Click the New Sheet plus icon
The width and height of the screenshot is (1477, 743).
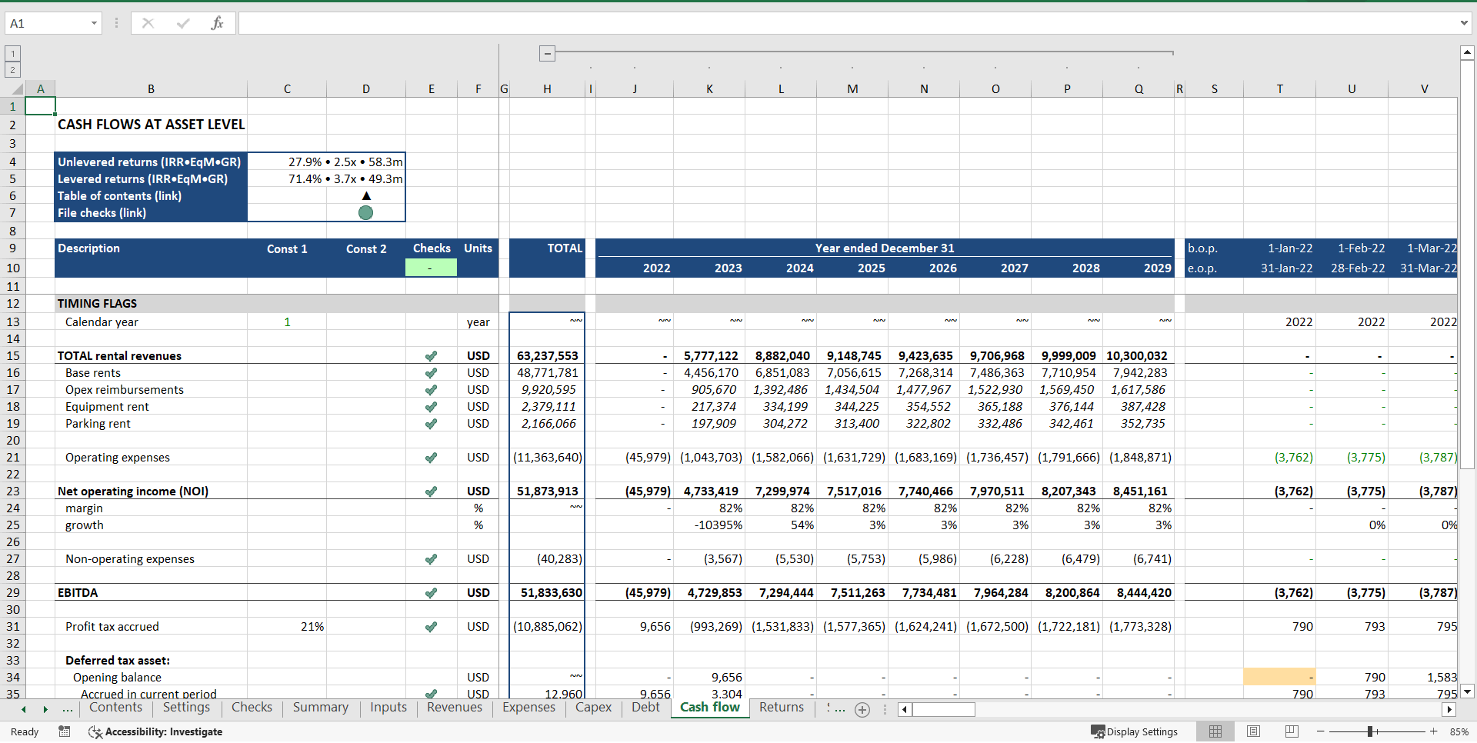pyautogui.click(x=862, y=710)
